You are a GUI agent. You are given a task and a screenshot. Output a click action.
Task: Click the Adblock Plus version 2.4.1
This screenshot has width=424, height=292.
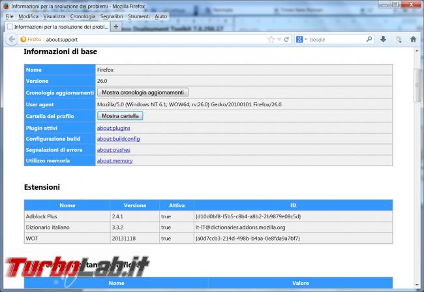[117, 216]
